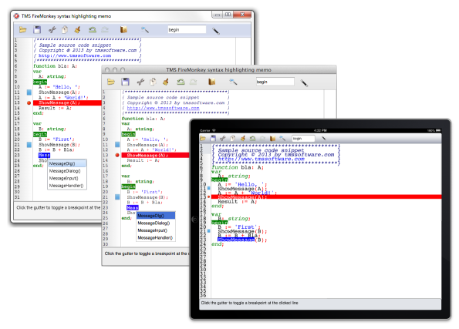Tap Save floppy icon on iPad toolbar
459x329 pixels.
[x=213, y=138]
